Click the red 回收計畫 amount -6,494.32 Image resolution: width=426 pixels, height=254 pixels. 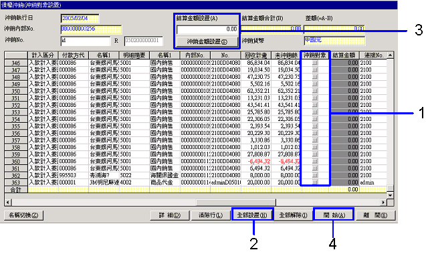click(259, 161)
